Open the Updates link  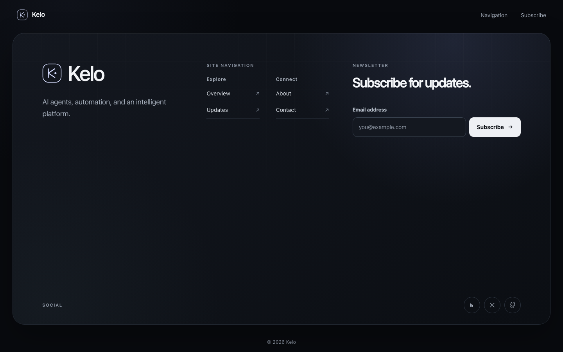tap(233, 110)
